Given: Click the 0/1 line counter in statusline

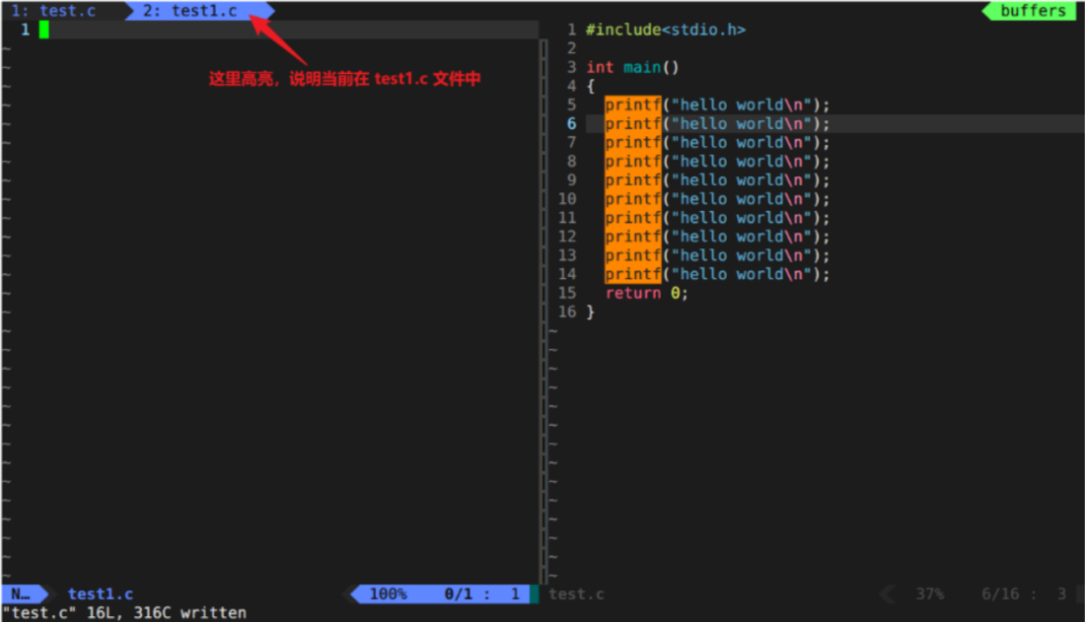Looking at the screenshot, I should click(x=458, y=593).
